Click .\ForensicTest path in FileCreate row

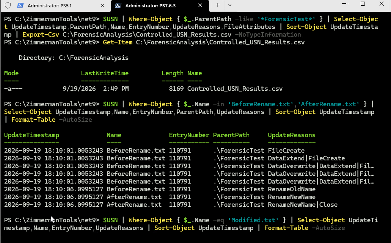point(239,151)
